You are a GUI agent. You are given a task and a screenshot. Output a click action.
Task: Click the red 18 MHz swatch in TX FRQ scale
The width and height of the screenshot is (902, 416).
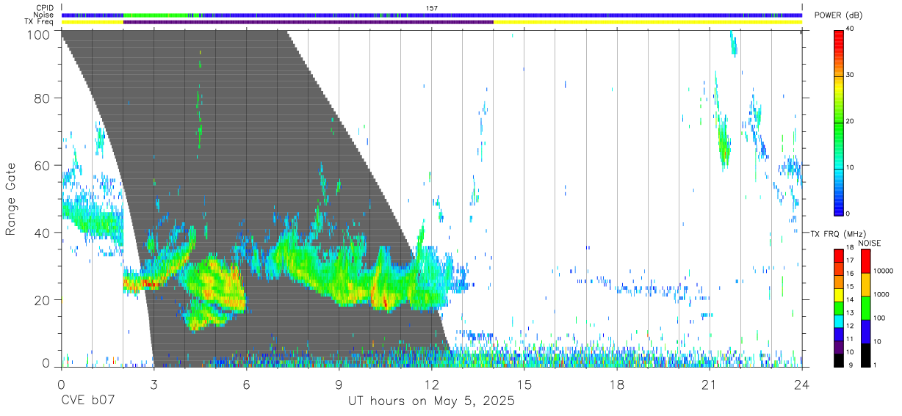click(839, 256)
